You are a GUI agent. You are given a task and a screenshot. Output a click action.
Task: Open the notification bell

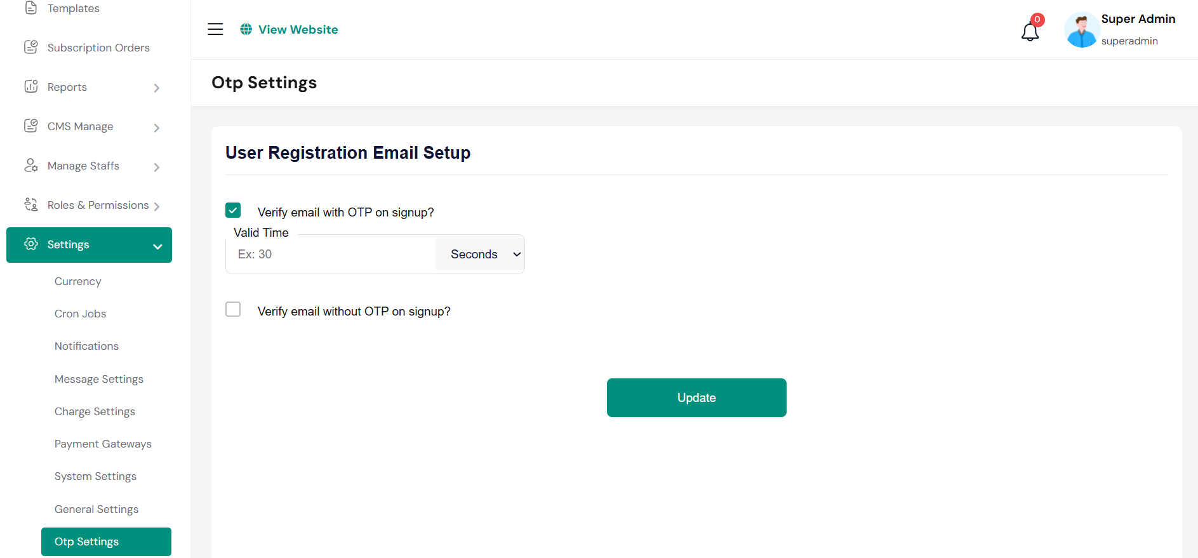click(x=1030, y=31)
